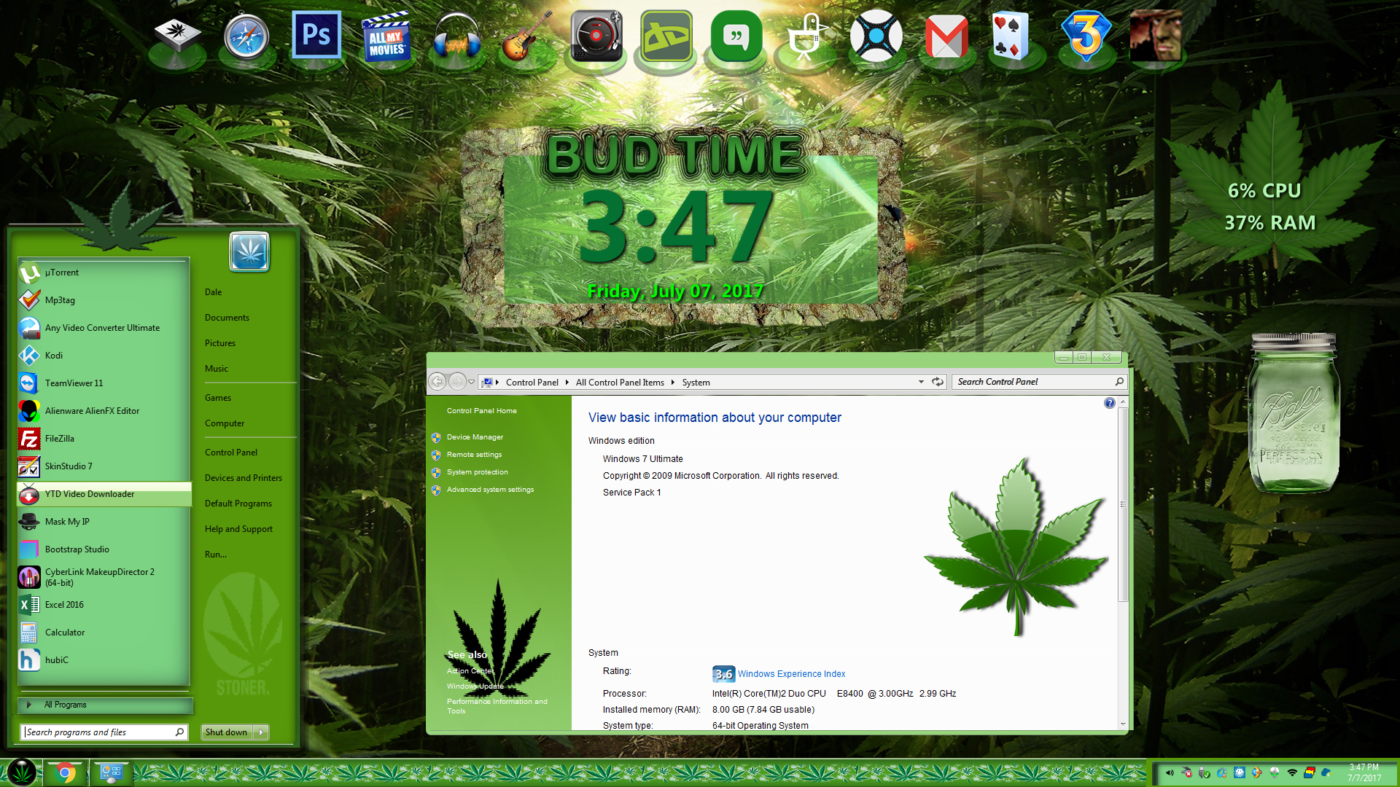The width and height of the screenshot is (1400, 787).
Task: Click the Search programs and files field
Action: click(104, 732)
